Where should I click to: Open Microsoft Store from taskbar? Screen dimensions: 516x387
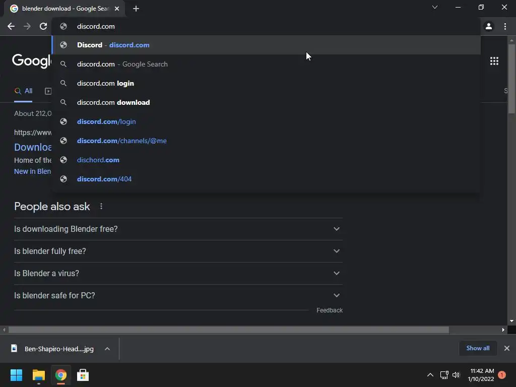coord(83,375)
